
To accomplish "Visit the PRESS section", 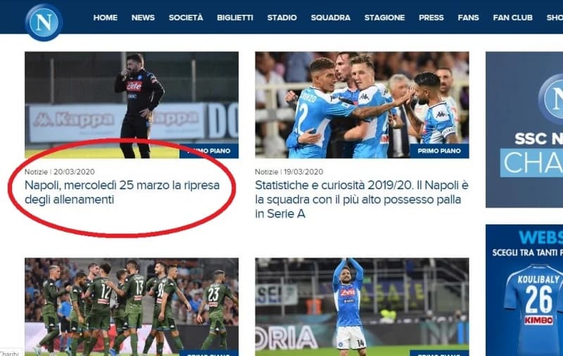I will coord(431,18).
